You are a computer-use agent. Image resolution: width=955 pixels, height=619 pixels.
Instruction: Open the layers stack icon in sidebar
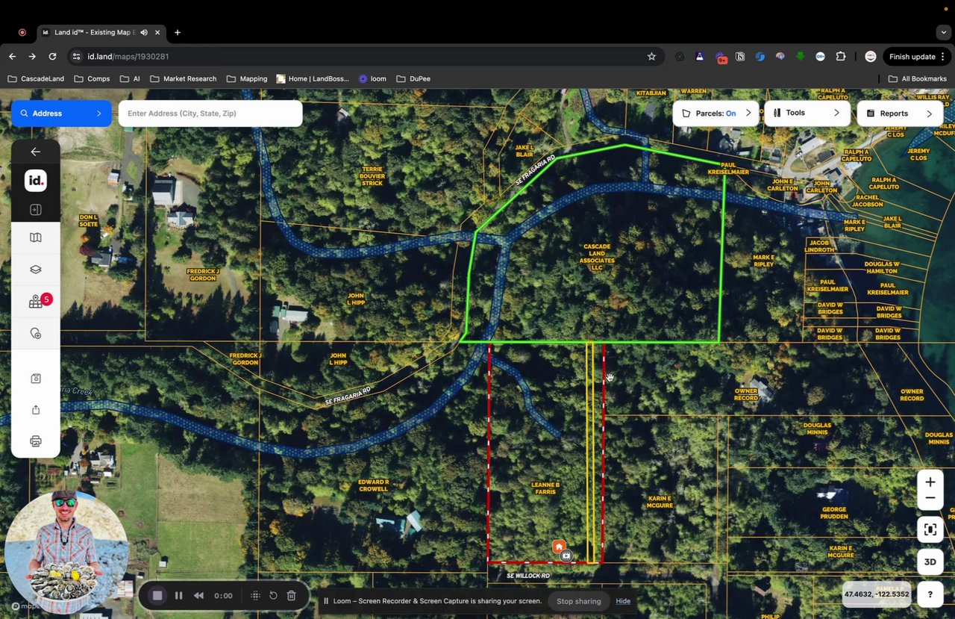coord(35,270)
